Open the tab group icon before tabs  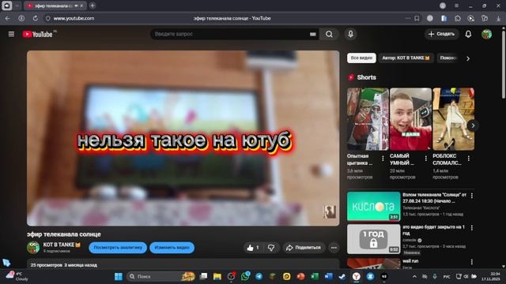coord(7,6)
